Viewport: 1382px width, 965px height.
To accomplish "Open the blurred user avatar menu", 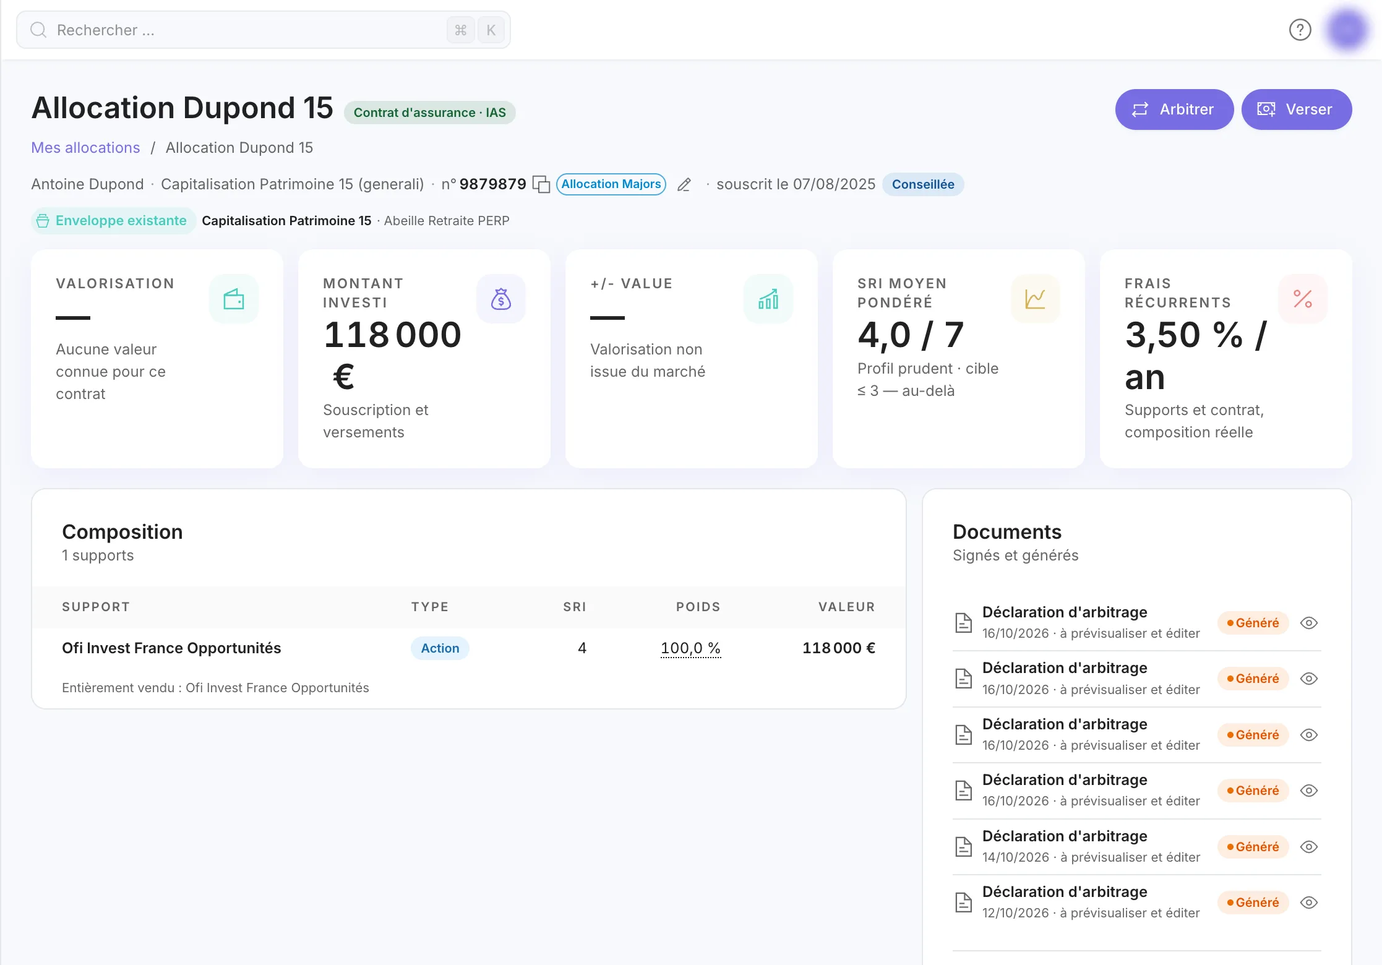I will point(1347,30).
